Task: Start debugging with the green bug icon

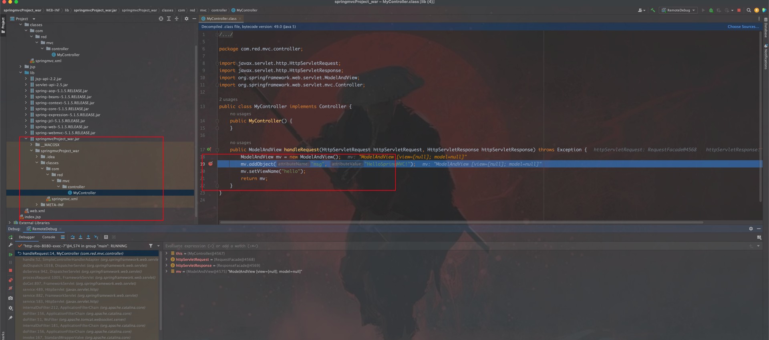Action: tap(711, 10)
